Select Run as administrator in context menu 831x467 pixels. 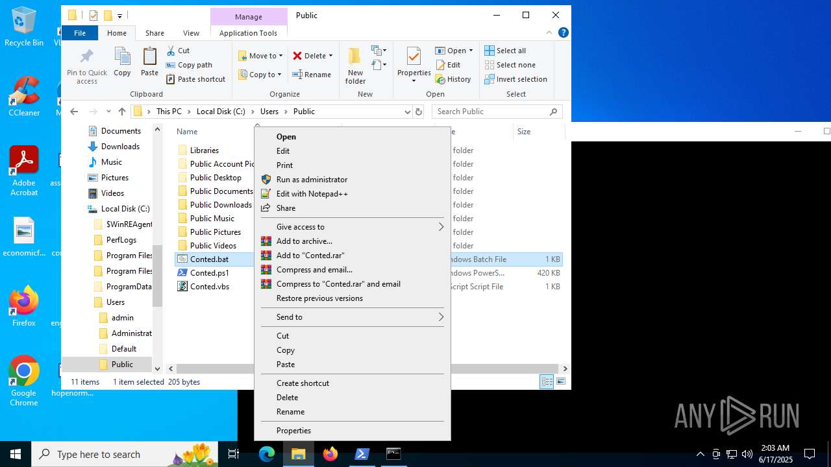click(353, 180)
